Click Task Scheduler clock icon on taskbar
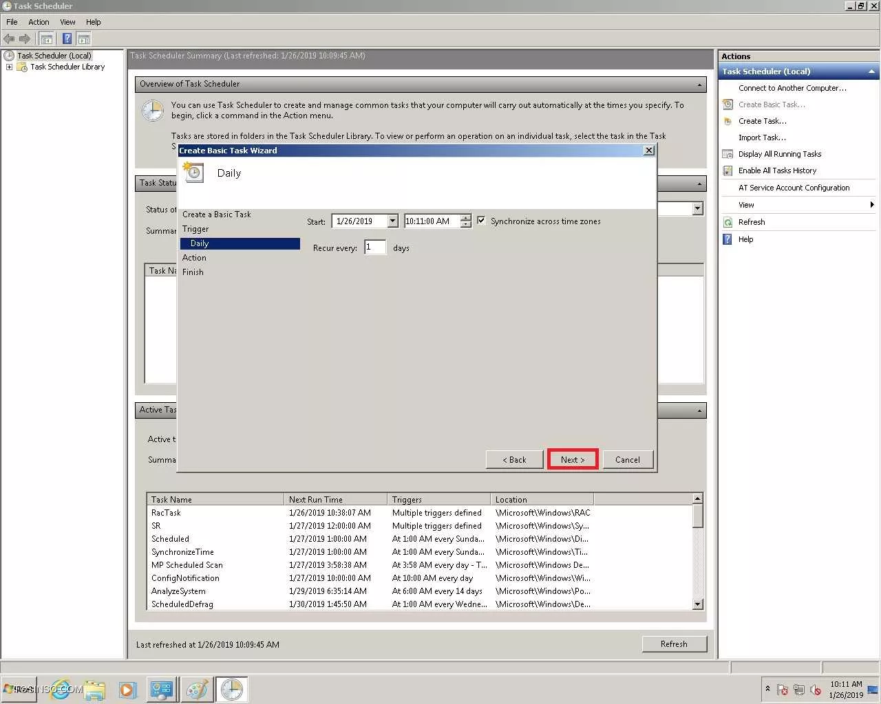 (231, 689)
